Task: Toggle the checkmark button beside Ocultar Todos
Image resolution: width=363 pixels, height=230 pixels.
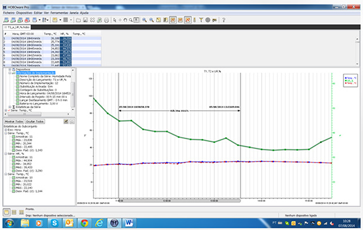Action: click(x=66, y=121)
